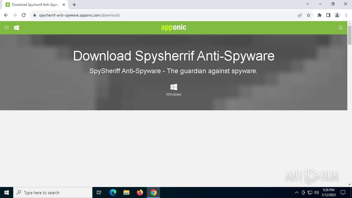Close the Download Spysherrif Anti-Spyware tab
This screenshot has width=352, height=198.
pyautogui.click(x=64, y=5)
